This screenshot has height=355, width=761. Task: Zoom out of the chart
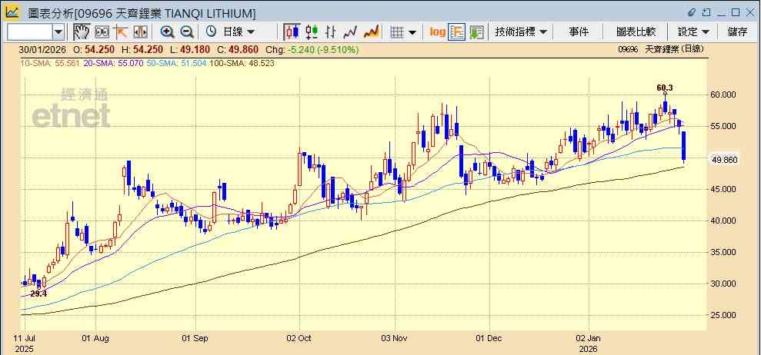tap(187, 32)
